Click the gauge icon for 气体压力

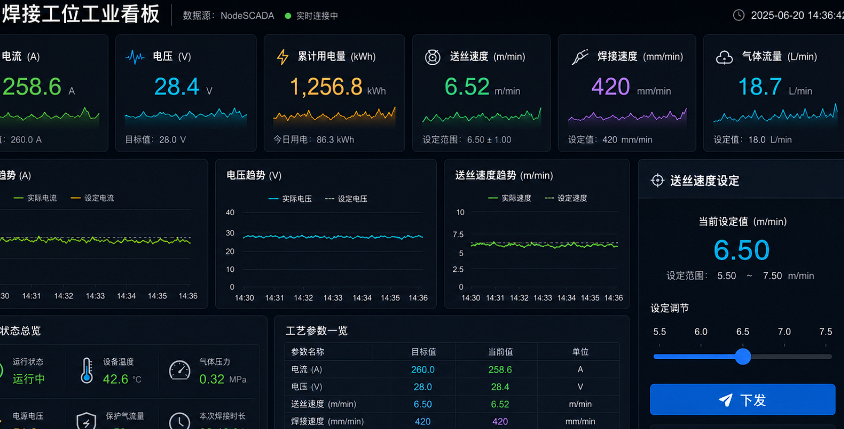[179, 370]
